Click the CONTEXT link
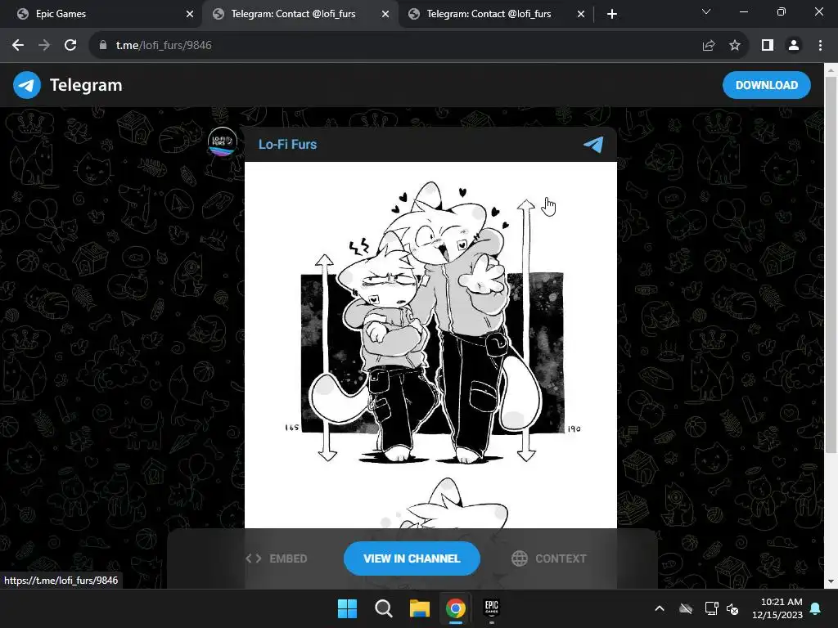The width and height of the screenshot is (838, 628). 549,558
